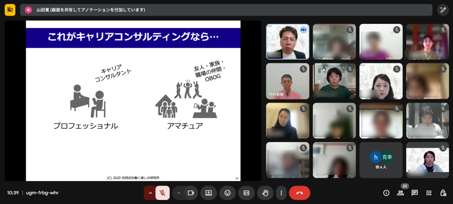
Task: Toggle the camera on or off
Action: click(x=191, y=193)
